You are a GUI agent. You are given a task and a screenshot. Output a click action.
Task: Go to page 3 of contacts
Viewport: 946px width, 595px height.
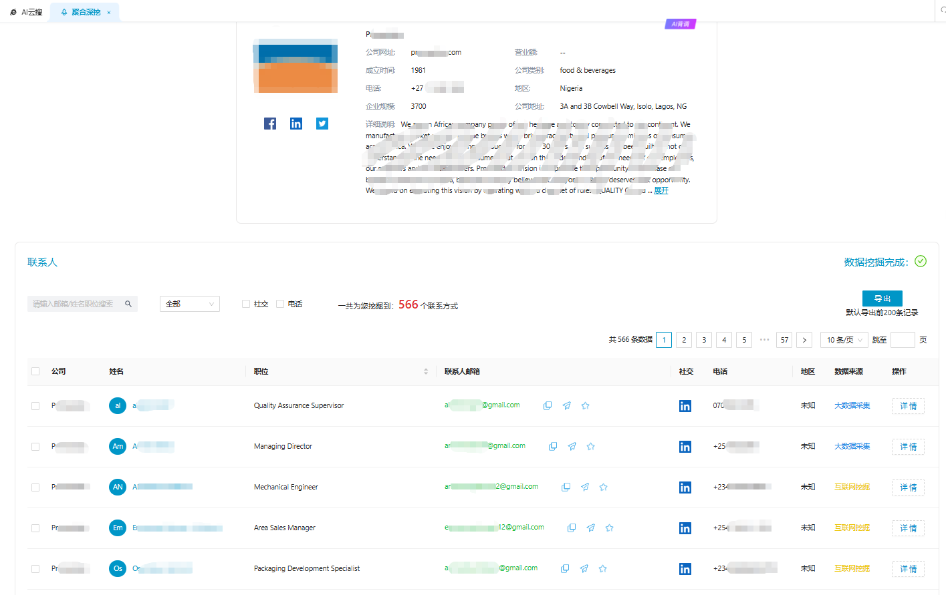coord(704,340)
